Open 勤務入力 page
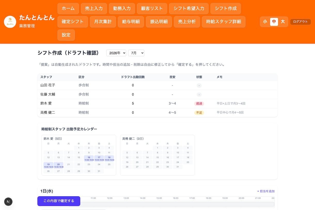Viewport: 315px width, 210px height. [x=122, y=9]
